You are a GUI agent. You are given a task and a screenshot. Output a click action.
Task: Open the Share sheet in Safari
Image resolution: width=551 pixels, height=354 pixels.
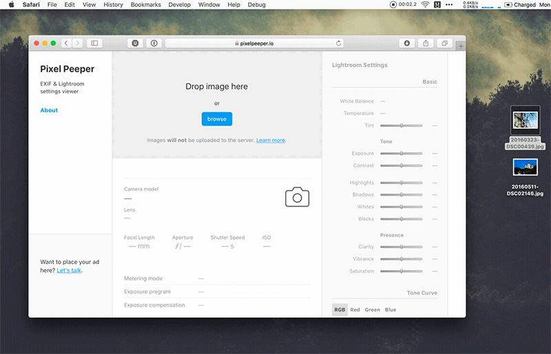426,43
